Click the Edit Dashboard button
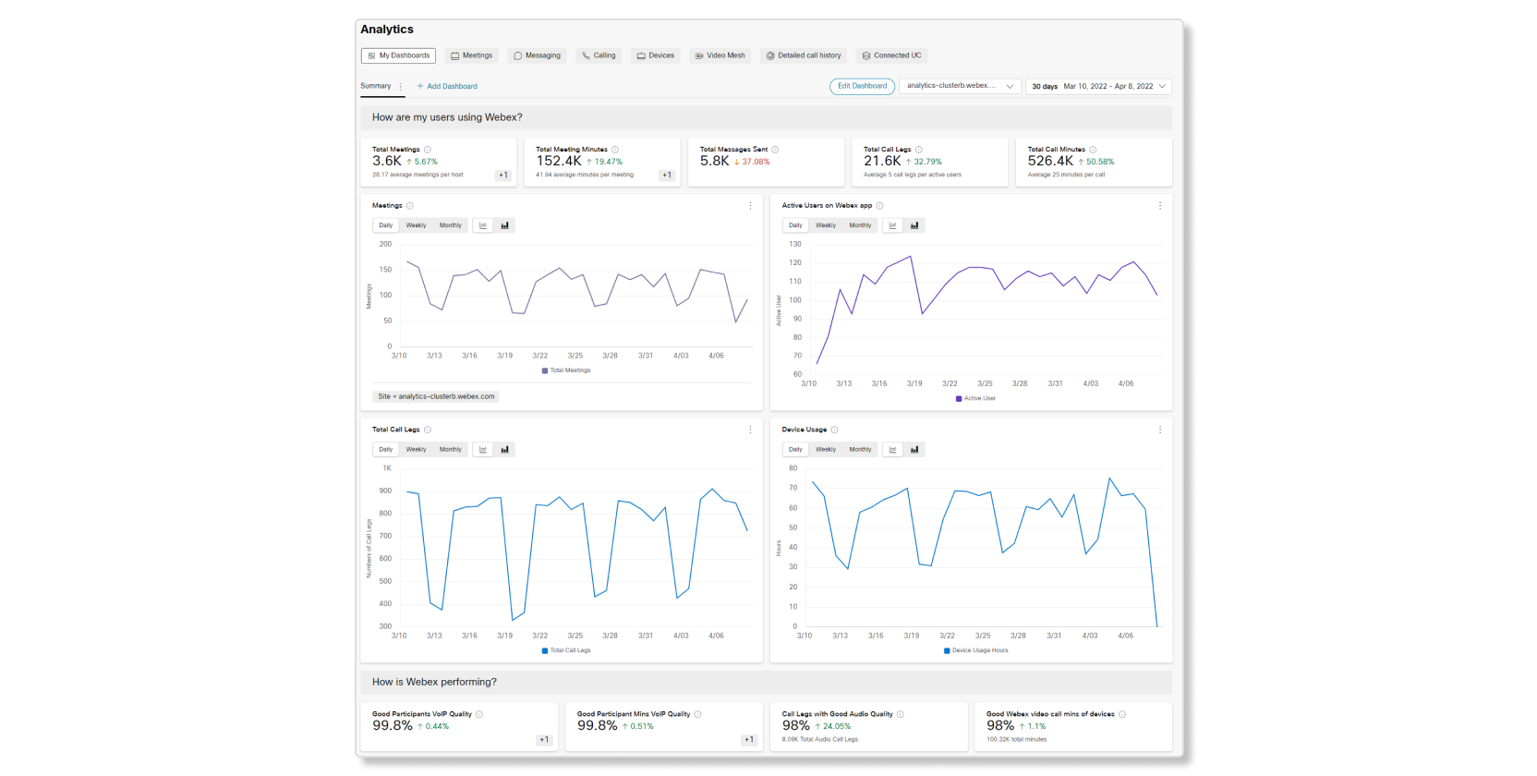The height and width of the screenshot is (776, 1537). (862, 86)
